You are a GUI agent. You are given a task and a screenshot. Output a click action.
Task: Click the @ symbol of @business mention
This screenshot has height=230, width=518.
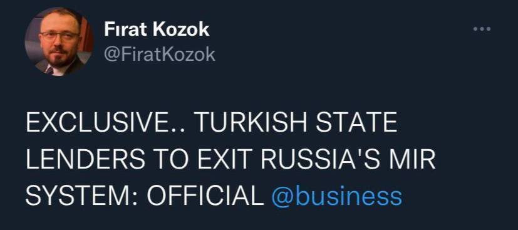(x=281, y=197)
